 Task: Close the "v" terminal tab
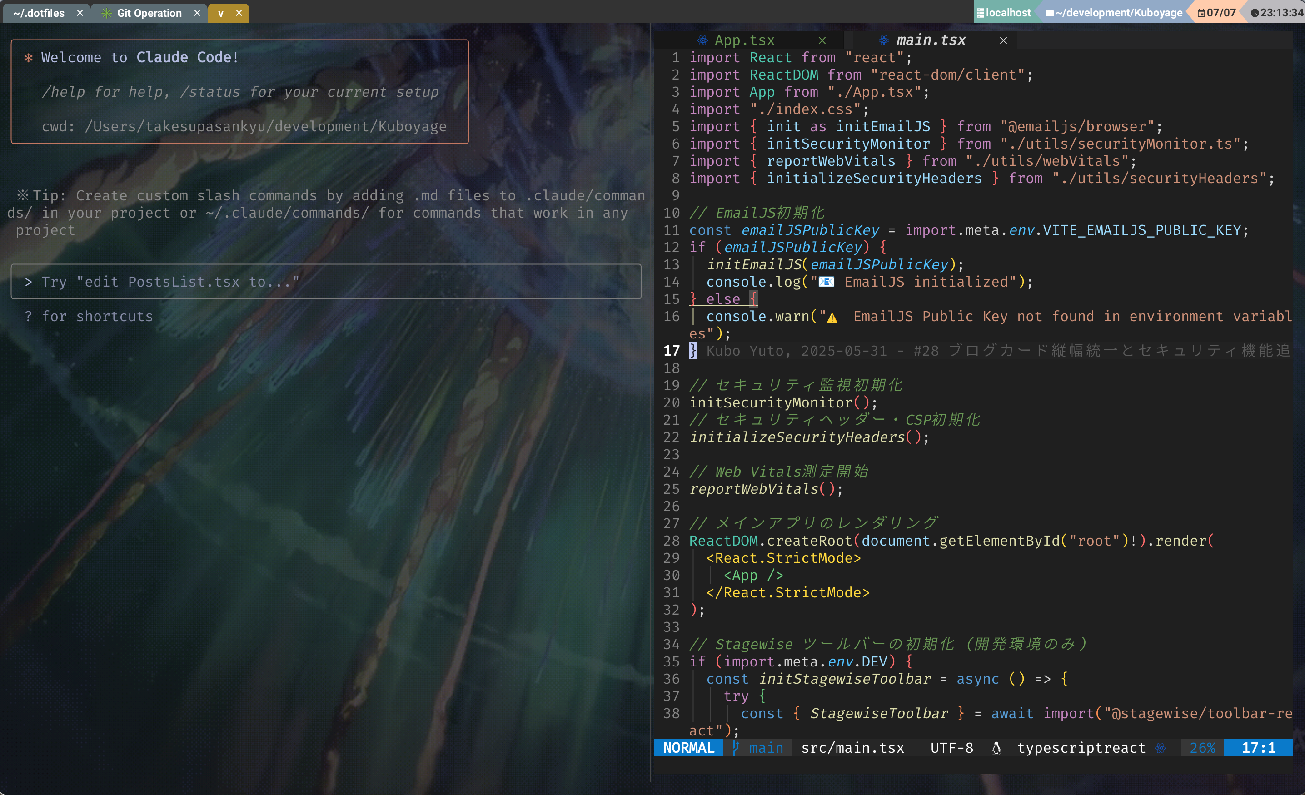(239, 13)
